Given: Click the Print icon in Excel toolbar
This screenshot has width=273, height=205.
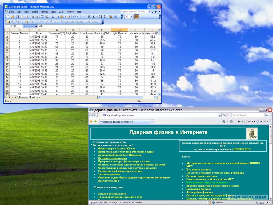Looking at the screenshot, I should 32,17.
